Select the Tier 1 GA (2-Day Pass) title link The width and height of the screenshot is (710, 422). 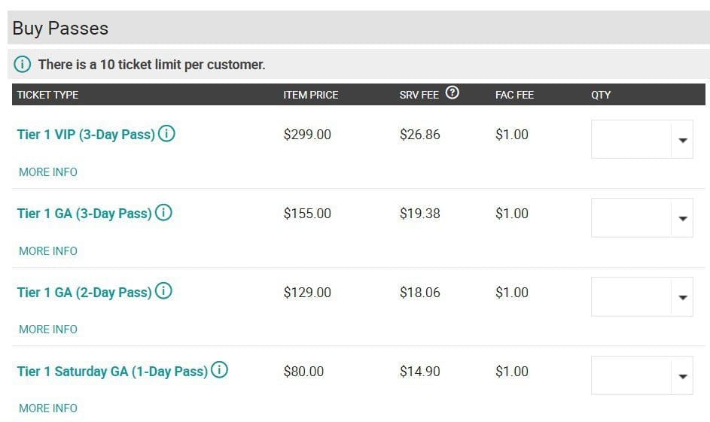[x=84, y=293]
